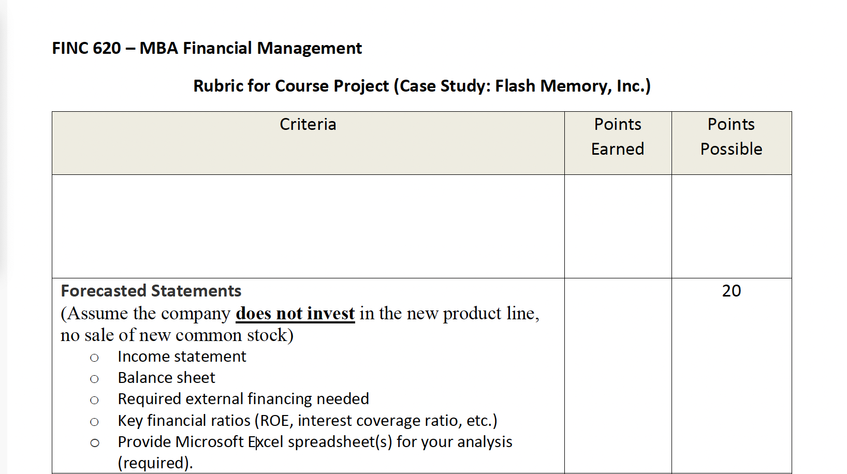Click the 'Key financial ratios' bullet line
This screenshot has height=474, width=847.
pos(308,421)
